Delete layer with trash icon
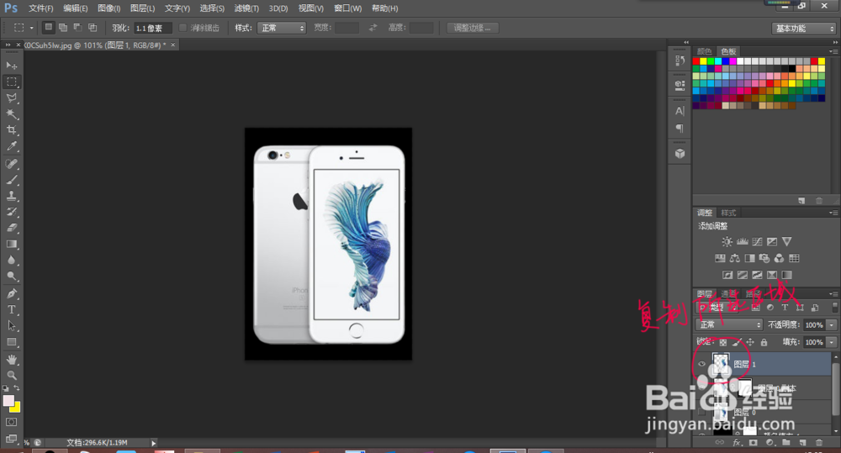841x453 pixels. point(819,443)
